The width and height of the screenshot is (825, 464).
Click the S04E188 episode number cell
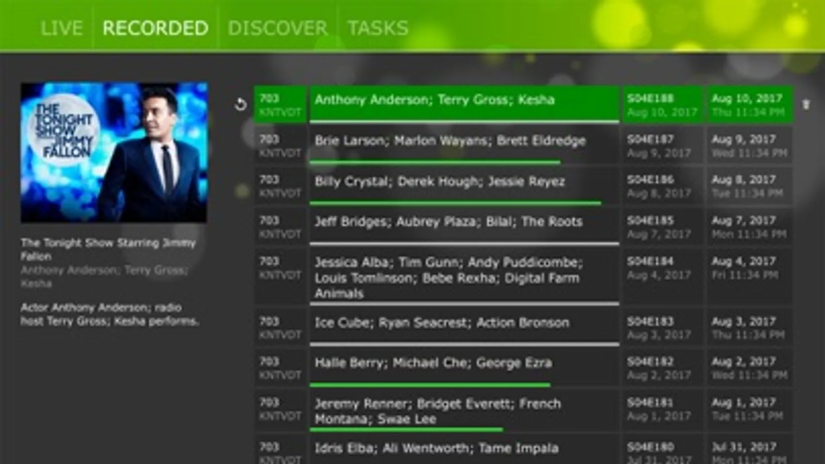tap(662, 105)
